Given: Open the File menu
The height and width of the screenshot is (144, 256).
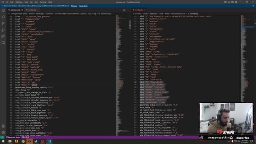Looking at the screenshot, I should click(7, 2).
